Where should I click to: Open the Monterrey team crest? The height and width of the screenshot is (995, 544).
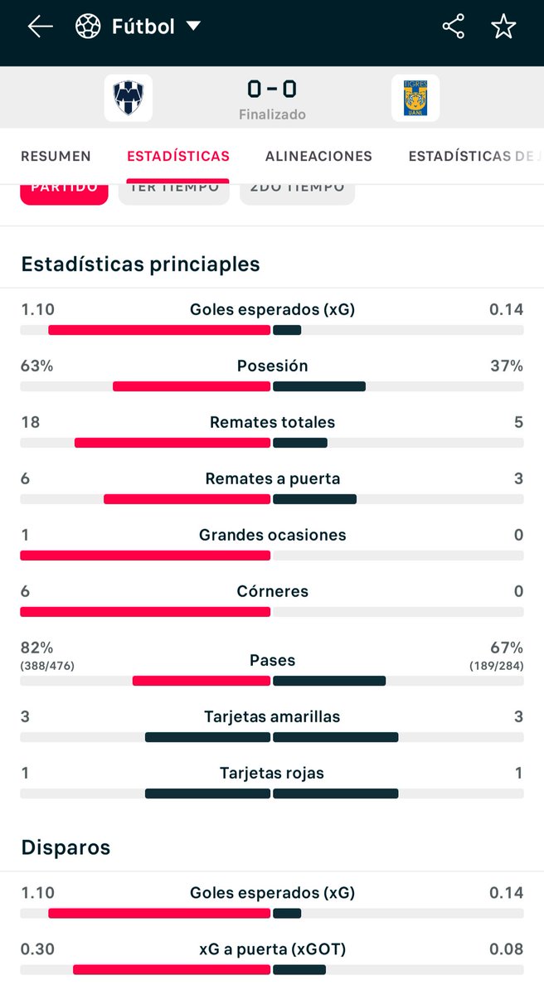pyautogui.click(x=129, y=99)
